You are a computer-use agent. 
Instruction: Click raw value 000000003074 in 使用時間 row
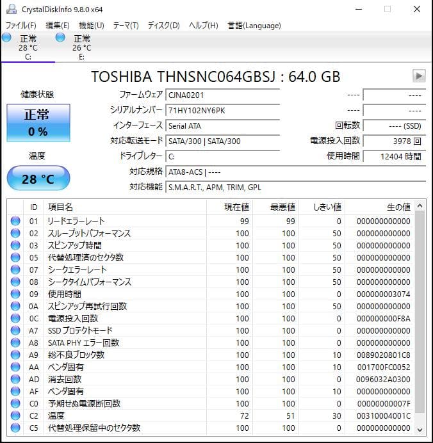click(x=383, y=294)
